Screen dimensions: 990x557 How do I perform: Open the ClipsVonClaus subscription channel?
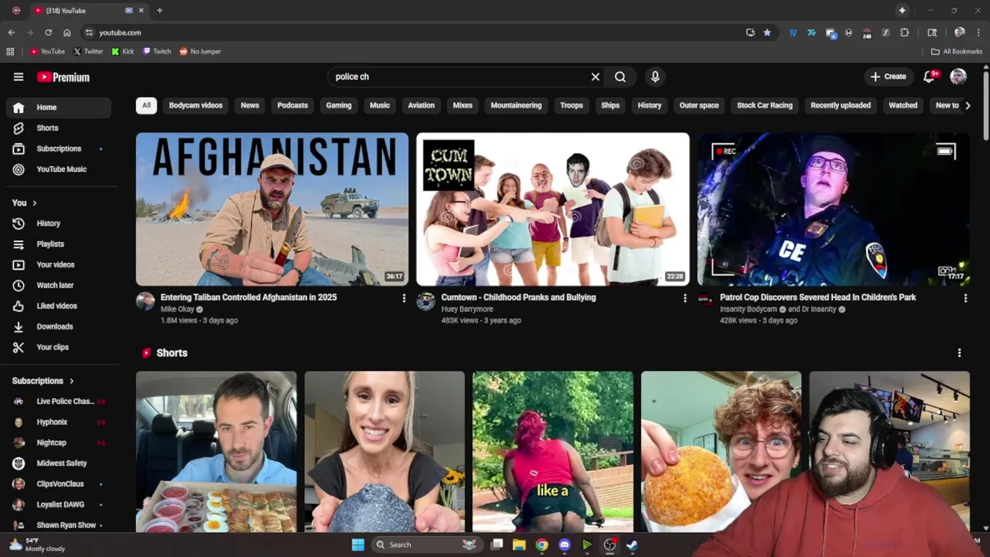(59, 484)
